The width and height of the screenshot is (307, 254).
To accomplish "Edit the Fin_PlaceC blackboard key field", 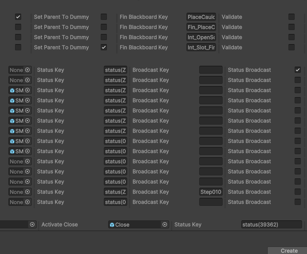I will (x=201, y=27).
